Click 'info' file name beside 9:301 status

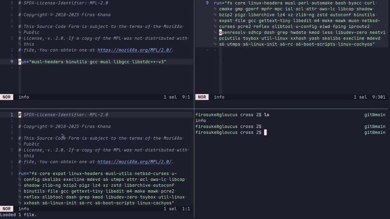pos(219,97)
